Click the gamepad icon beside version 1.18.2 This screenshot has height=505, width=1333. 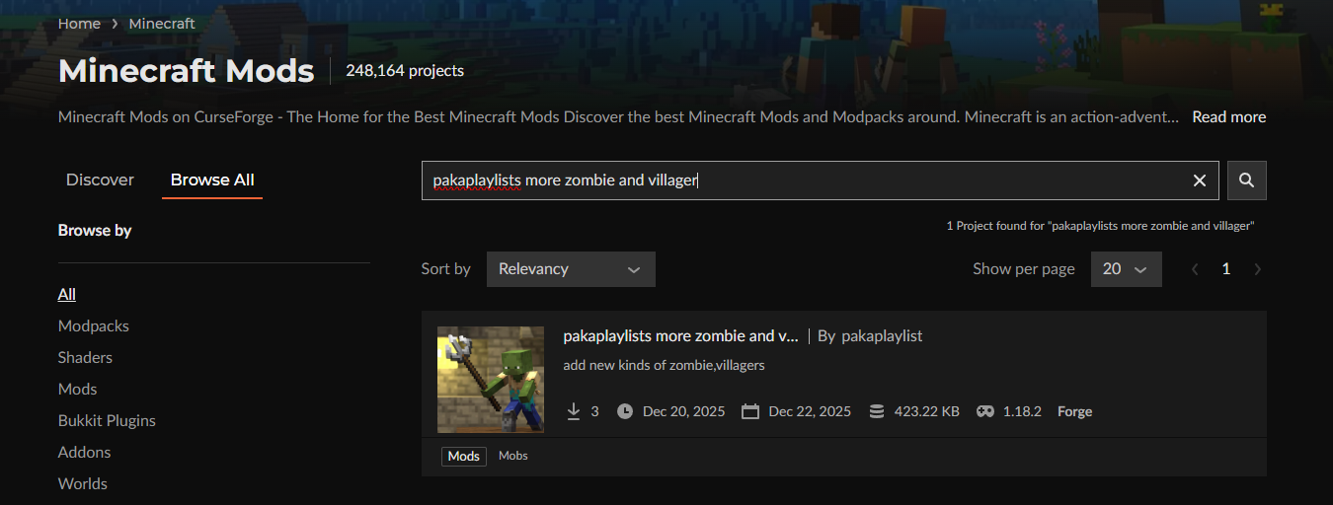coord(985,411)
